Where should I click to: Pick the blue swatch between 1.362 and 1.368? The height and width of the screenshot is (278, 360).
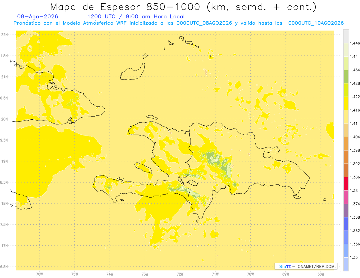[346, 224]
